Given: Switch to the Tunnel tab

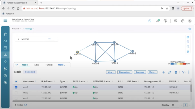Looking at the screenshot, I should 49,65.
